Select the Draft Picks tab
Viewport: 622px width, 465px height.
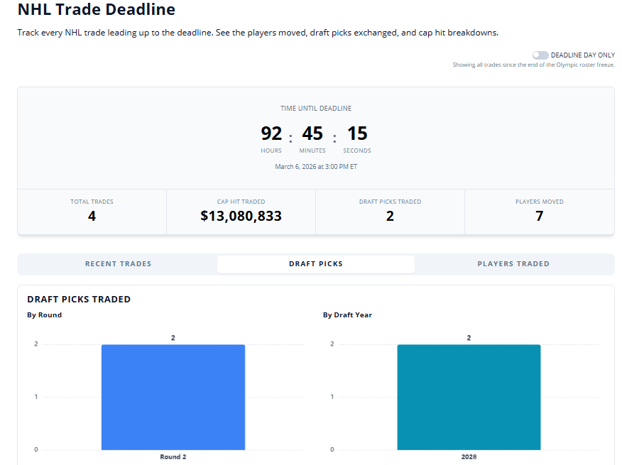click(315, 264)
